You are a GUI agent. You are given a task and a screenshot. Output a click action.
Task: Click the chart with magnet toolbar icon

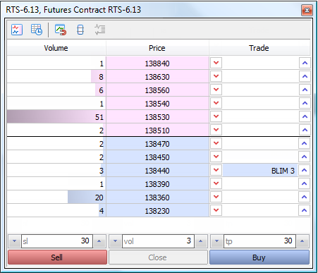tap(61, 30)
